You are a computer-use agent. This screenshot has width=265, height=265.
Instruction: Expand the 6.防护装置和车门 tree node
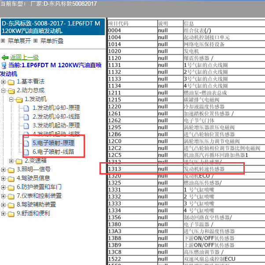click(3, 187)
